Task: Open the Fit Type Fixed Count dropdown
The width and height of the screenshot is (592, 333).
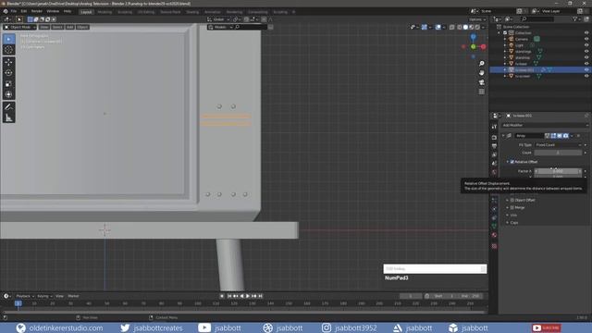Action: 559,145
